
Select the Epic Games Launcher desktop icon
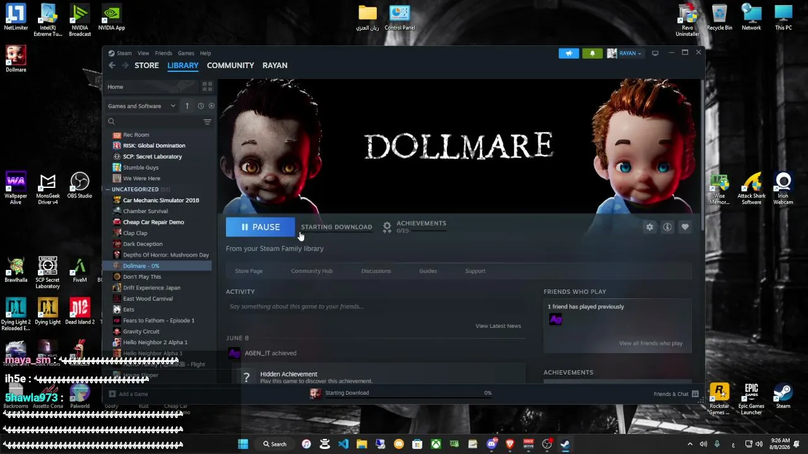point(751,399)
